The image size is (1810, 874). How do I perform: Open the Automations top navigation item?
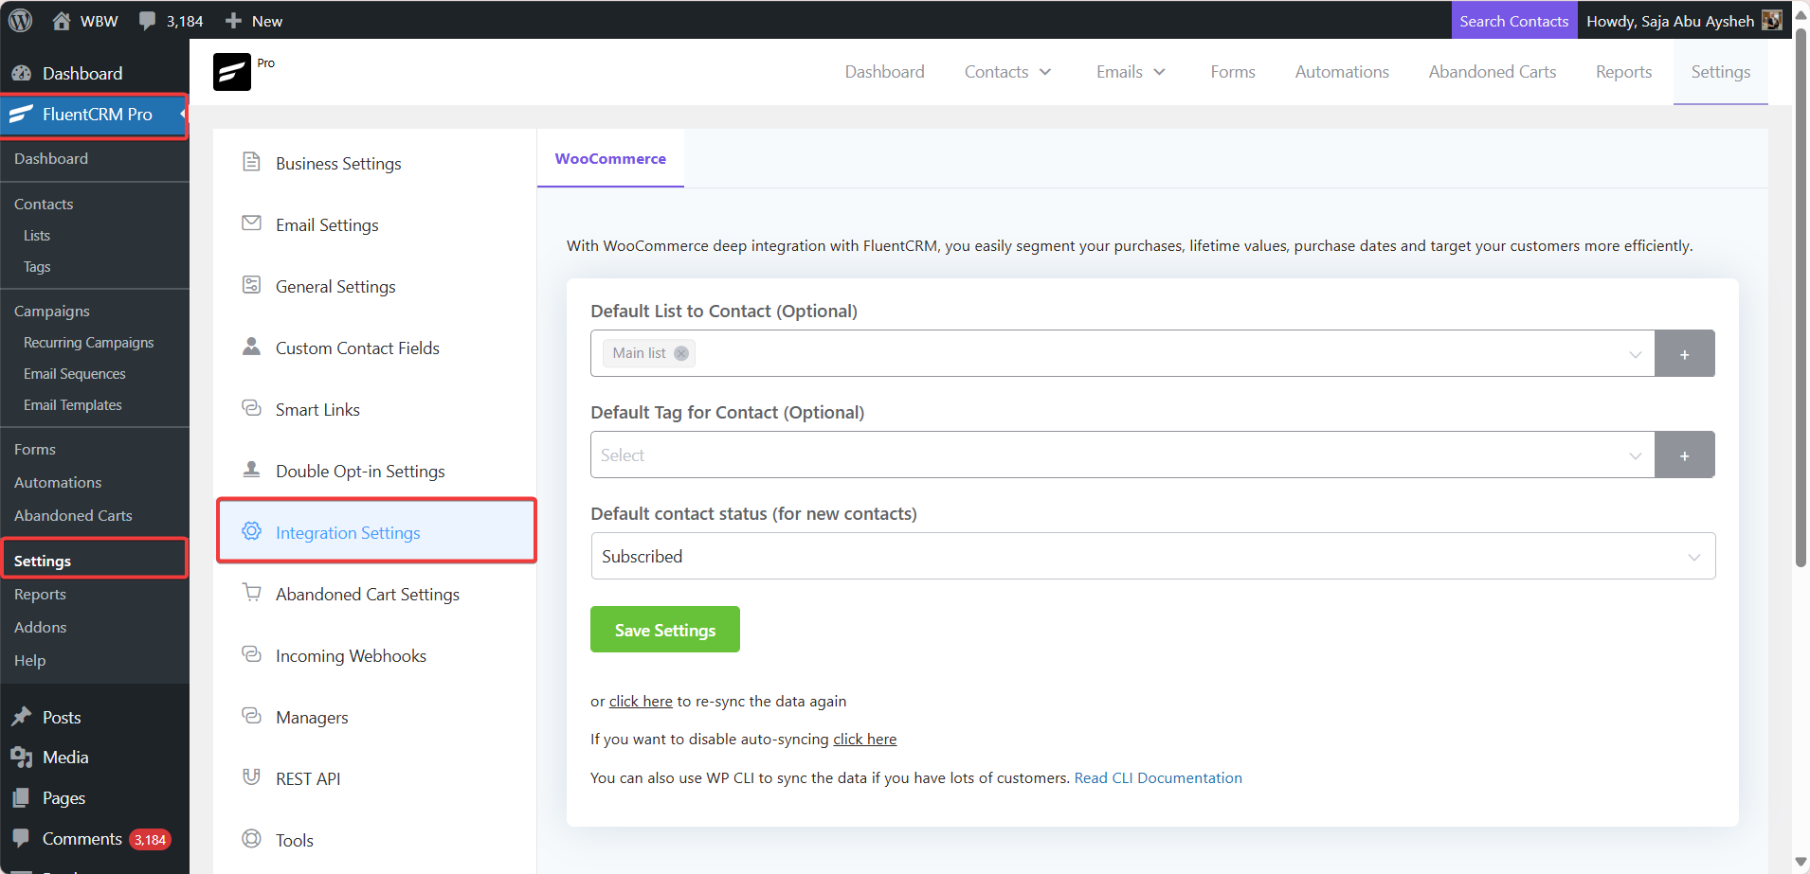click(x=1342, y=72)
